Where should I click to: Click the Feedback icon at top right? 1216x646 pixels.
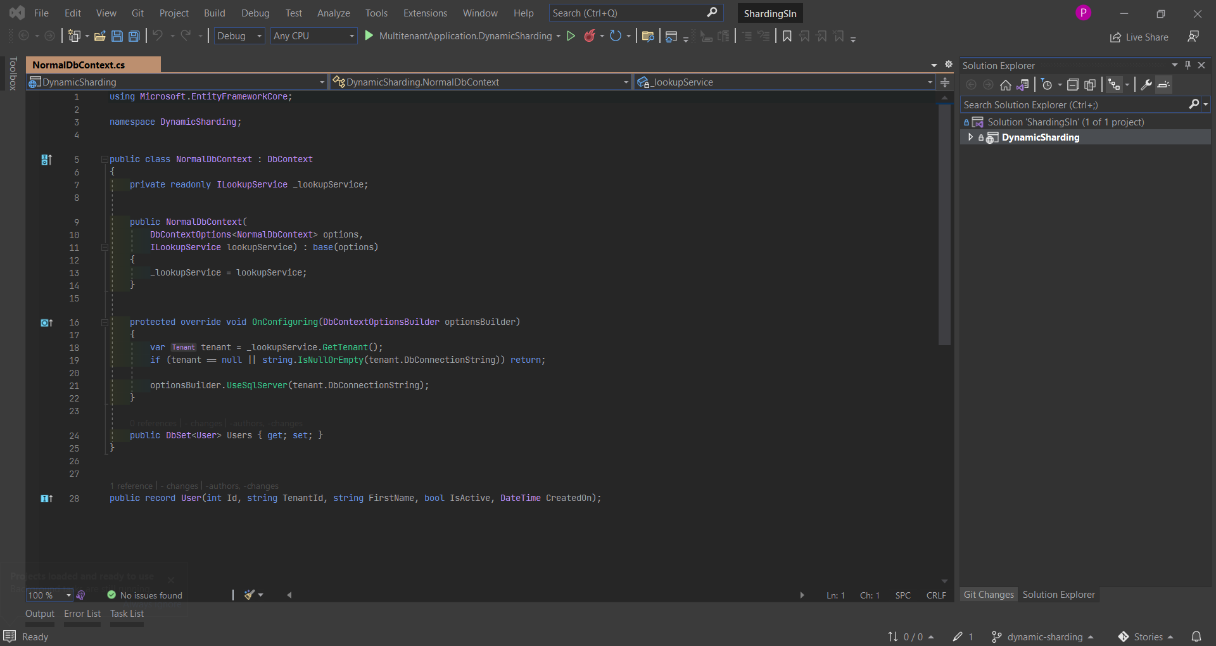(1193, 37)
